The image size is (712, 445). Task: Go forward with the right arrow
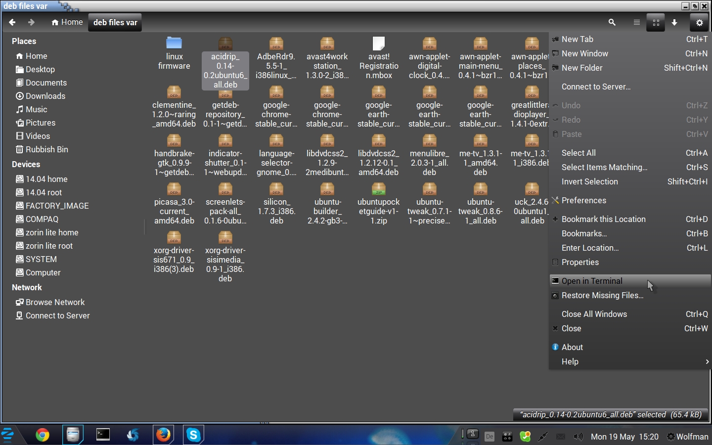[31, 22]
